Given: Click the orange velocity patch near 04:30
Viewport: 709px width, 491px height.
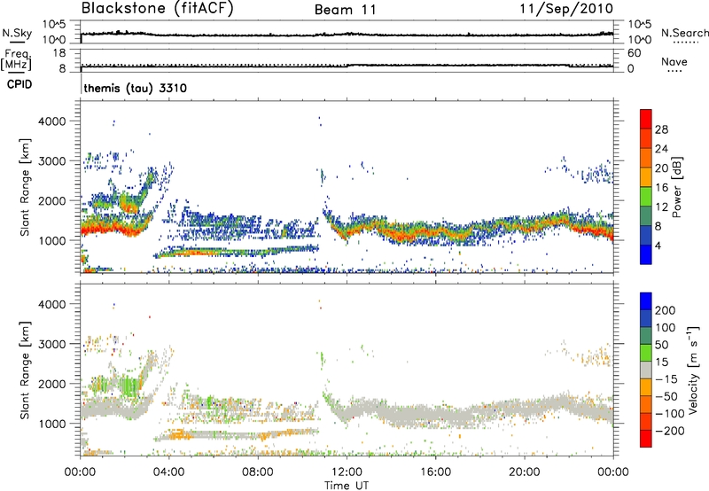Looking at the screenshot, I should point(180,436).
